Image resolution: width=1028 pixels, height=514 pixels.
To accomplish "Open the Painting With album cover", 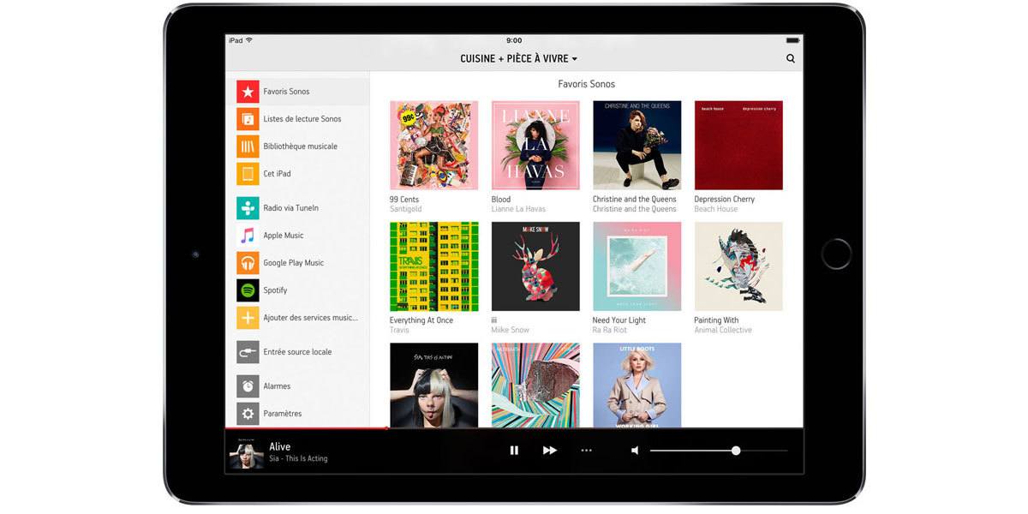I will pyautogui.click(x=738, y=266).
